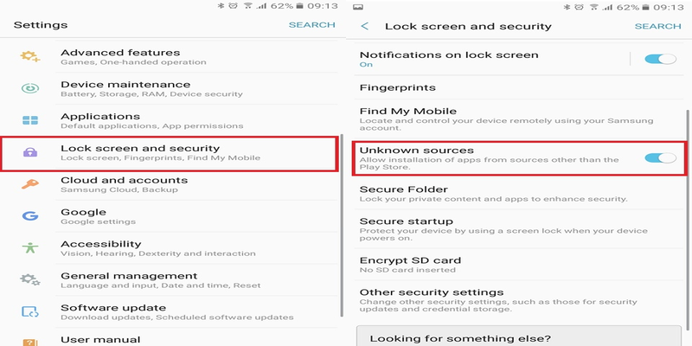Click the Accessibility person icon

point(30,248)
